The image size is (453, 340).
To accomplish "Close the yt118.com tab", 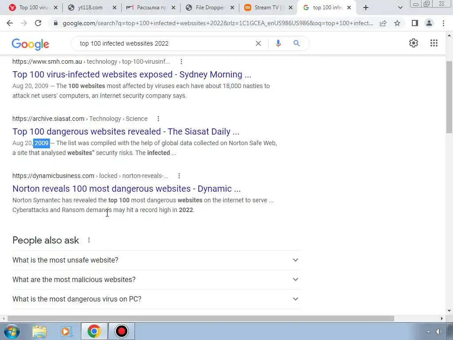I will coord(115,8).
